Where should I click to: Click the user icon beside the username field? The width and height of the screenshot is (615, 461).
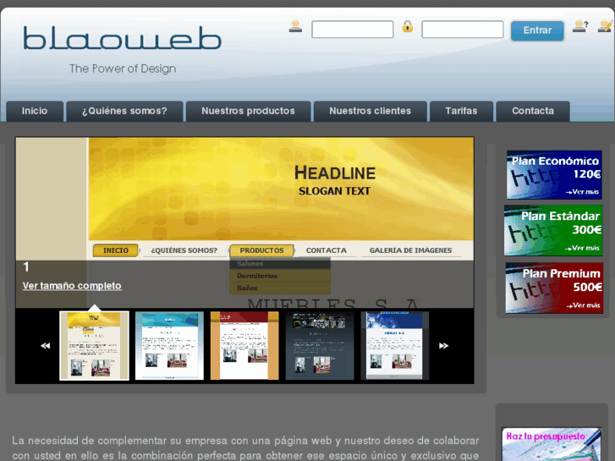click(x=295, y=26)
